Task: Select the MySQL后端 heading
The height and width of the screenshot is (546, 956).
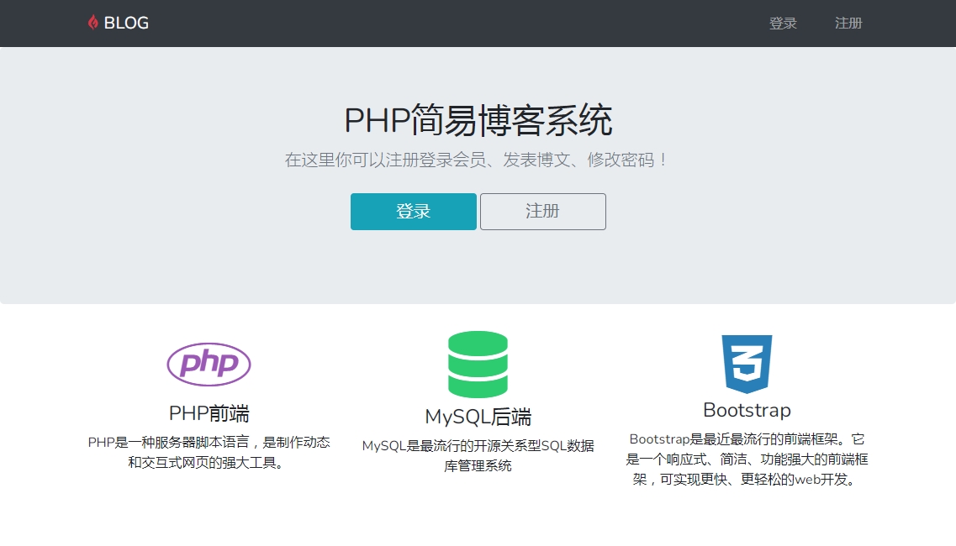Action: coord(478,417)
